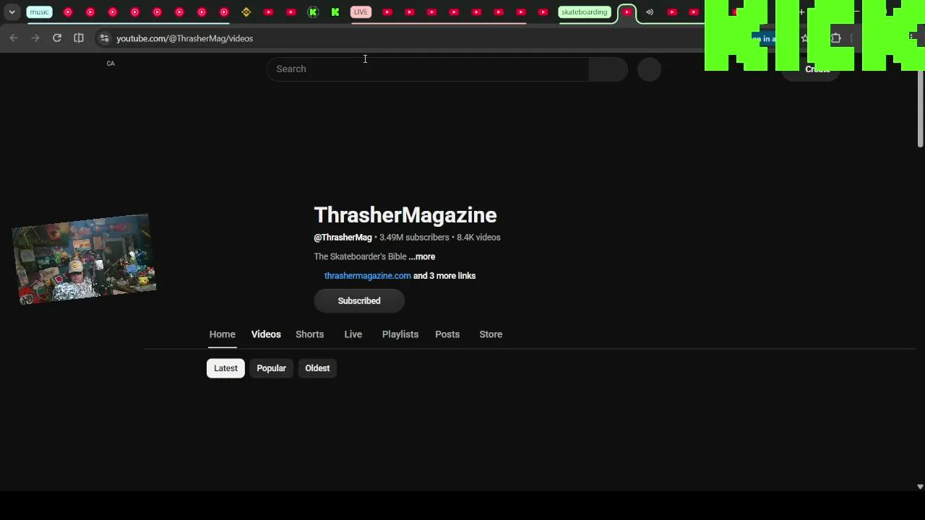Image resolution: width=925 pixels, height=520 pixels.
Task: Click the round voice search button
Action: tap(650, 69)
